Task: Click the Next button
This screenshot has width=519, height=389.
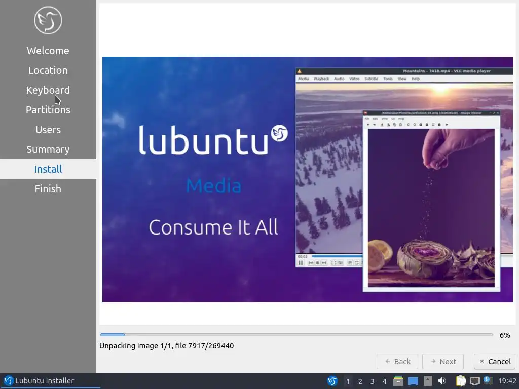Action: pyautogui.click(x=443, y=362)
